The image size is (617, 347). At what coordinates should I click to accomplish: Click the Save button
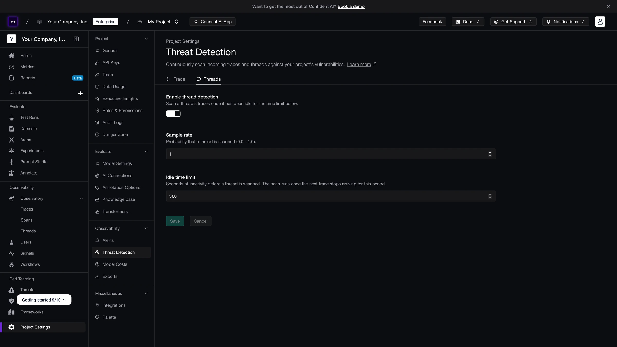(175, 221)
